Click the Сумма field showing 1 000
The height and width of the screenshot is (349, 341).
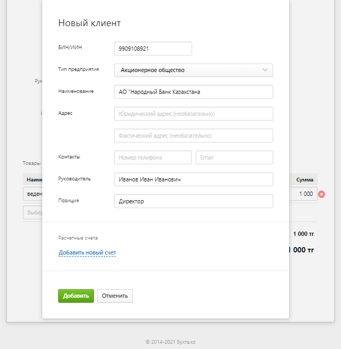(x=303, y=194)
